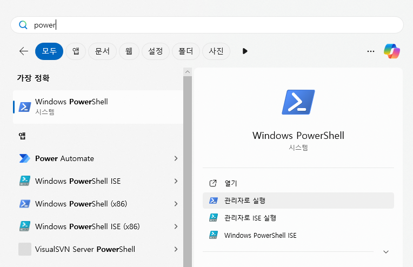Viewport: 413px width, 267px height.
Task: Choose 관리자로 ISE 실행
Action: click(x=298, y=218)
